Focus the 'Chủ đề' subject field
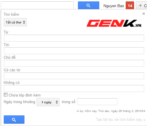This screenshot has height=126, width=147. 74,63
